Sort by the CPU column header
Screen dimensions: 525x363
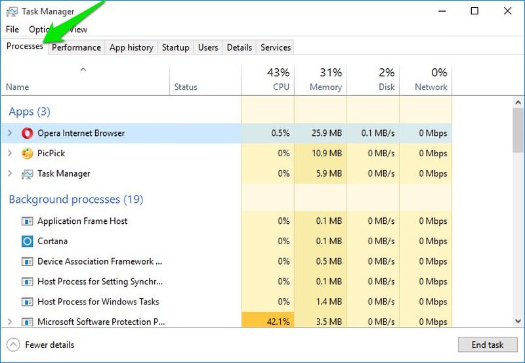click(268, 79)
